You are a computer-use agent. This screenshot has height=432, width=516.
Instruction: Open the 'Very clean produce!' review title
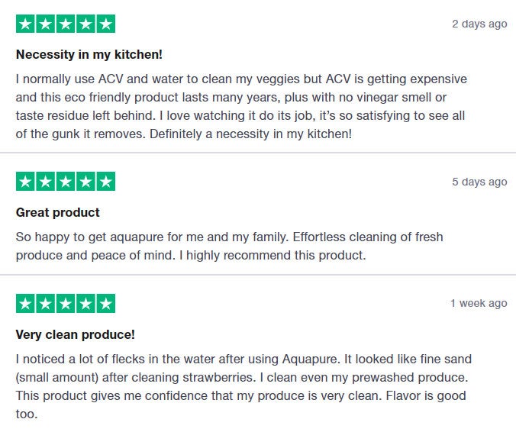click(76, 334)
